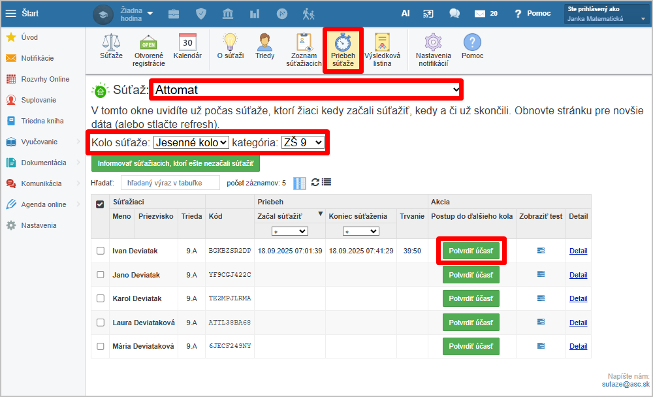Click the refresh icon above the table
Viewport: 653px width, 397px height.
point(315,182)
